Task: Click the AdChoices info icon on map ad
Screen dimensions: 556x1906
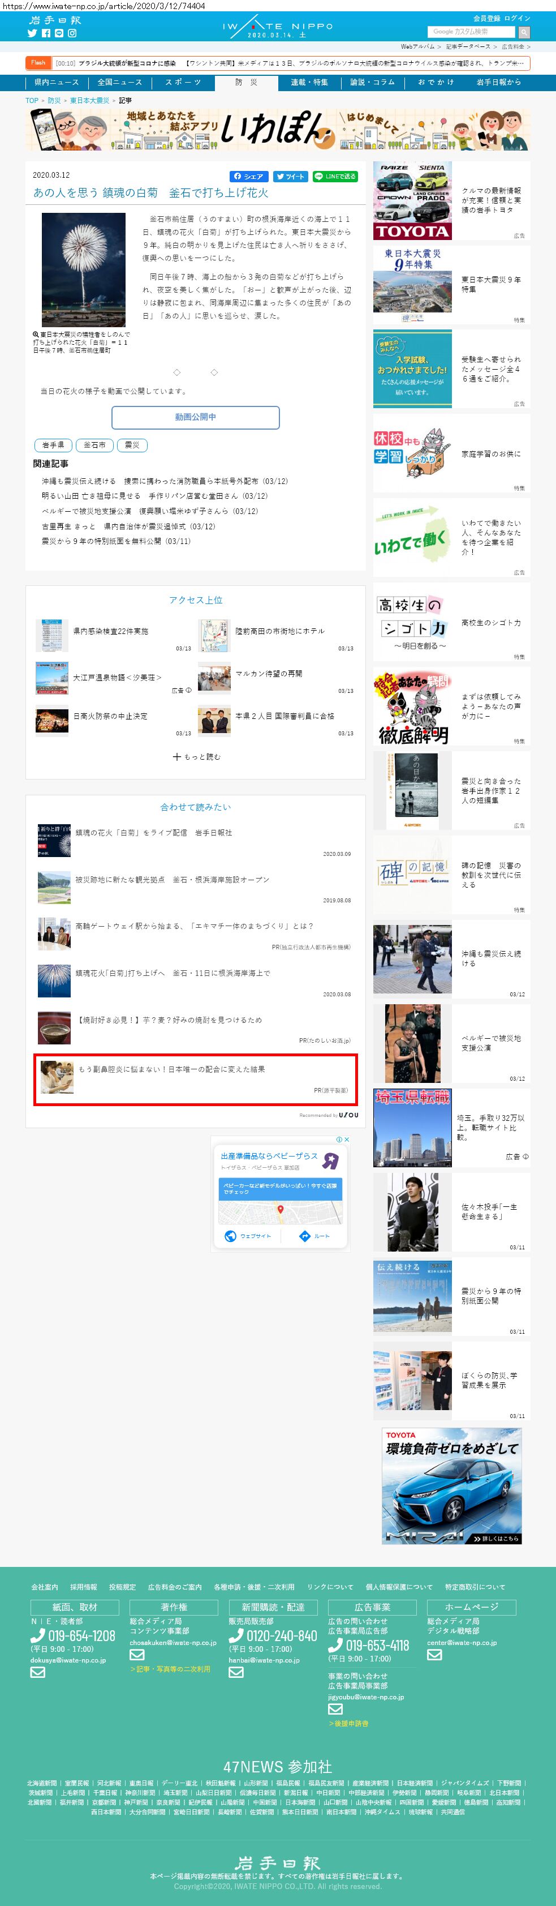Action: click(x=339, y=1140)
